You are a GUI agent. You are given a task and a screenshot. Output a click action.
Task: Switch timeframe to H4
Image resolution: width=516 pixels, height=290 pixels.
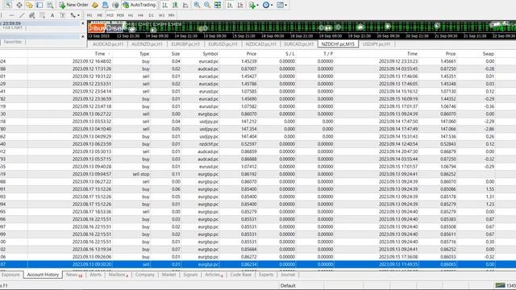pos(141,15)
